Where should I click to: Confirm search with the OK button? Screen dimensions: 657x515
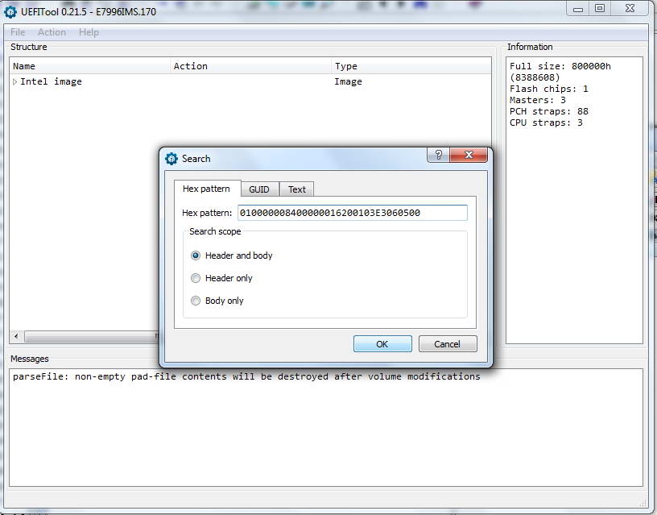tap(382, 344)
